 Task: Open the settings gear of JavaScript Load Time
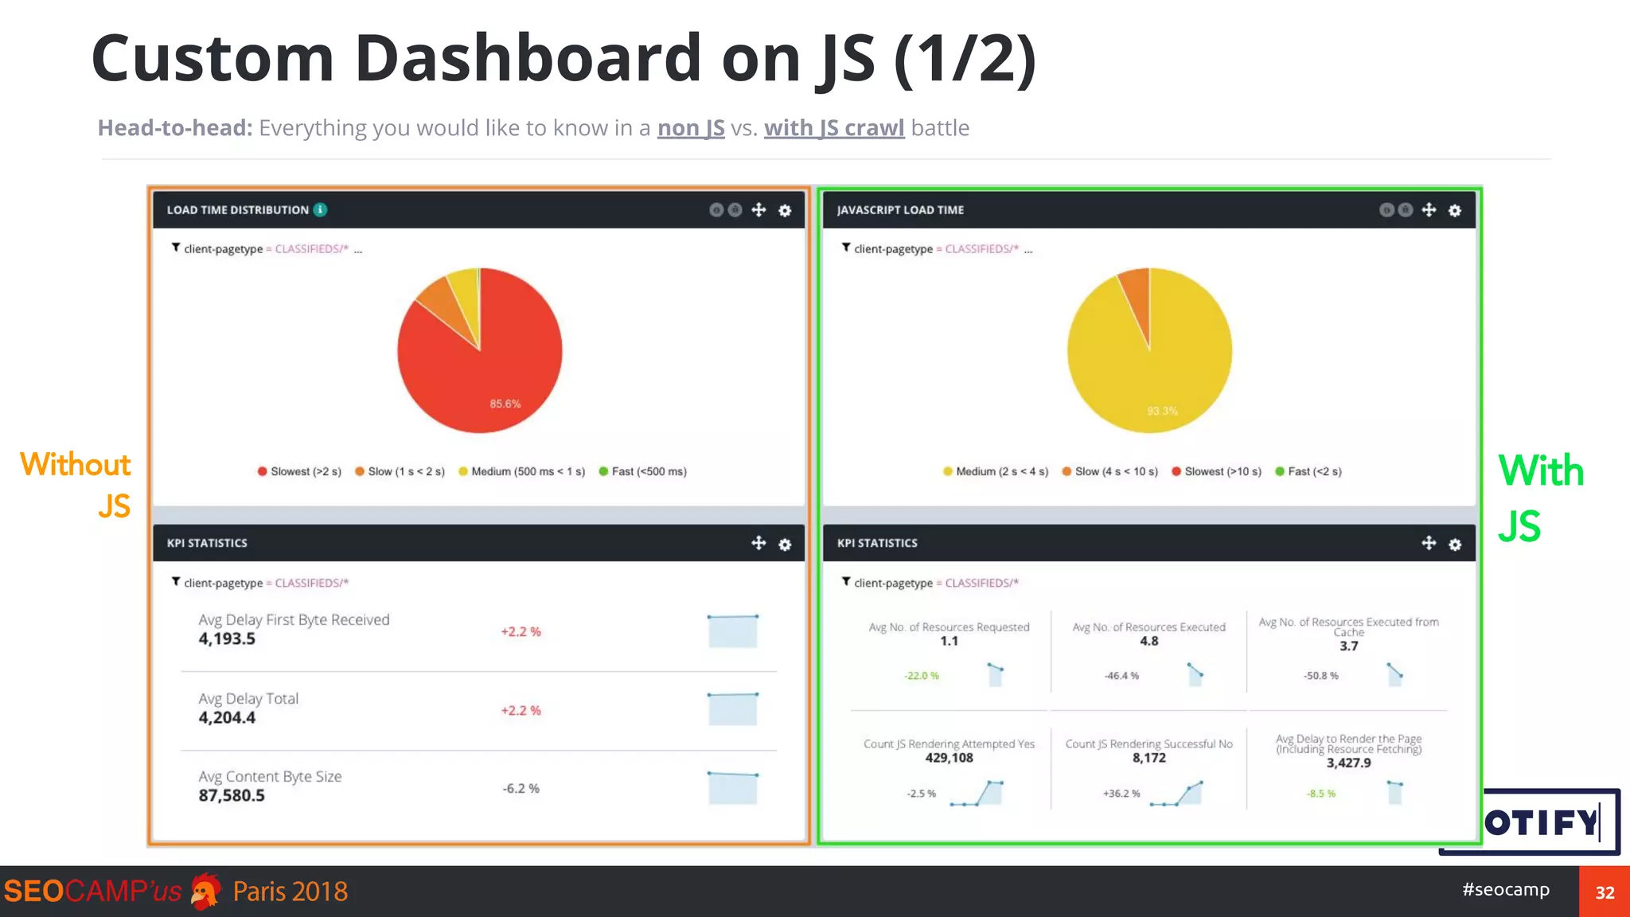pos(1455,210)
